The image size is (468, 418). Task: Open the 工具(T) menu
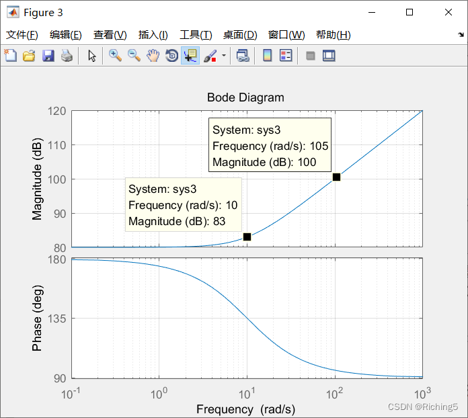click(x=196, y=35)
